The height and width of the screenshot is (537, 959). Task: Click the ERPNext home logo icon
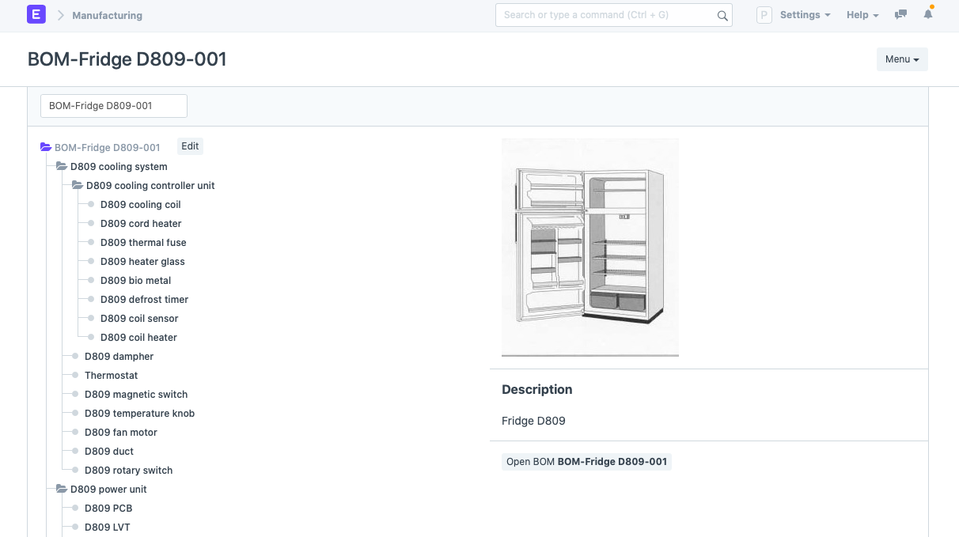36,15
